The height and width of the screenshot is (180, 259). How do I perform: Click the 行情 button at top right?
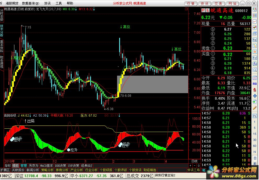pos(191,3)
